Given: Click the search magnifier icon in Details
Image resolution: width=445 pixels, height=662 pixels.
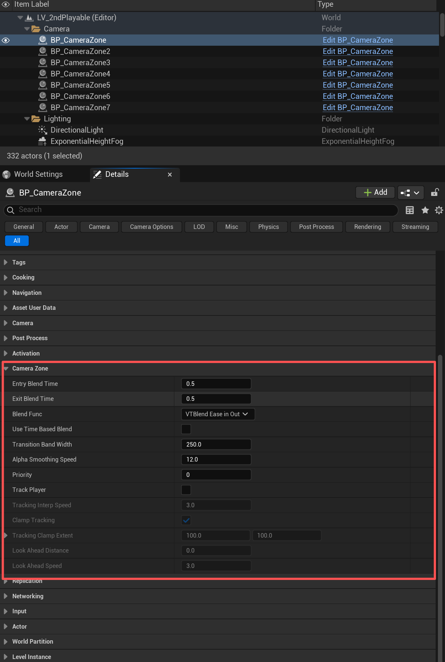Looking at the screenshot, I should click(11, 210).
